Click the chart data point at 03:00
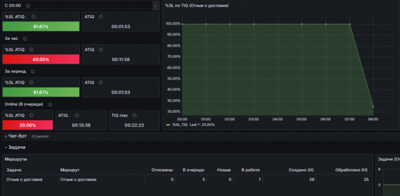Viewport: 400px width, 196px height. pos(254,24)
